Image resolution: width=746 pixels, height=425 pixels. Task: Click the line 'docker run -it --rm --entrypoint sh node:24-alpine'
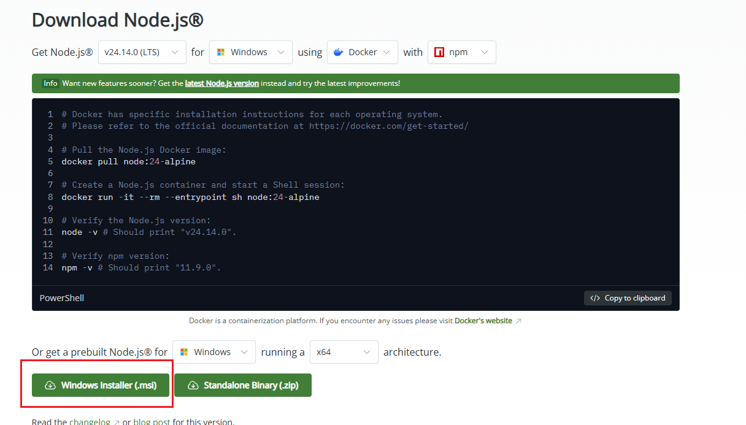[191, 197]
